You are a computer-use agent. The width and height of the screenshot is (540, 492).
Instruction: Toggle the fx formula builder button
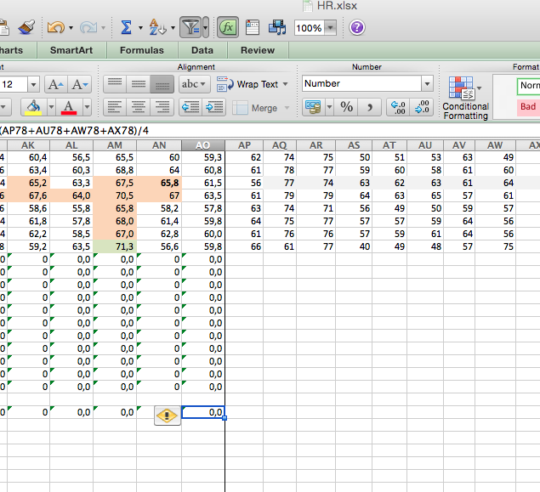228,27
